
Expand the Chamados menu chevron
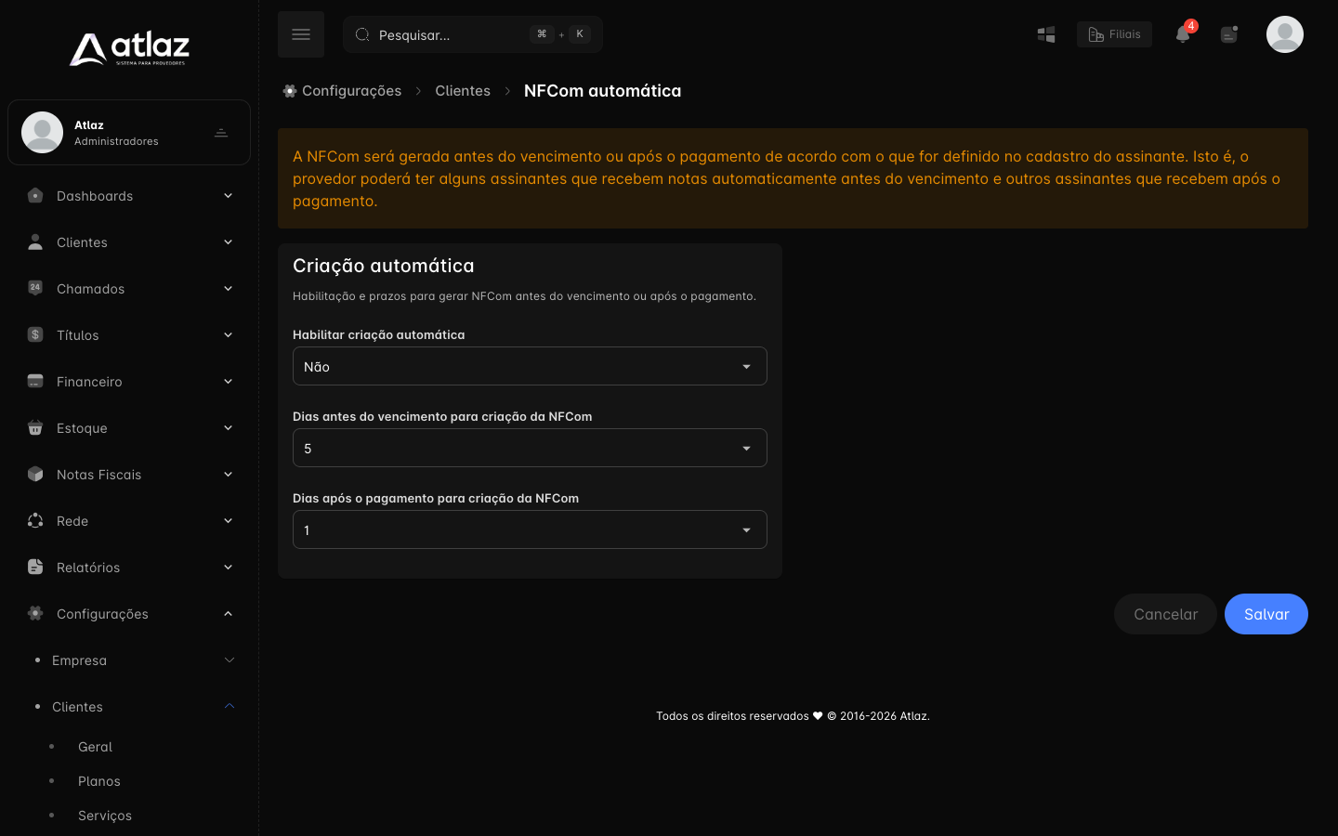[x=229, y=288]
